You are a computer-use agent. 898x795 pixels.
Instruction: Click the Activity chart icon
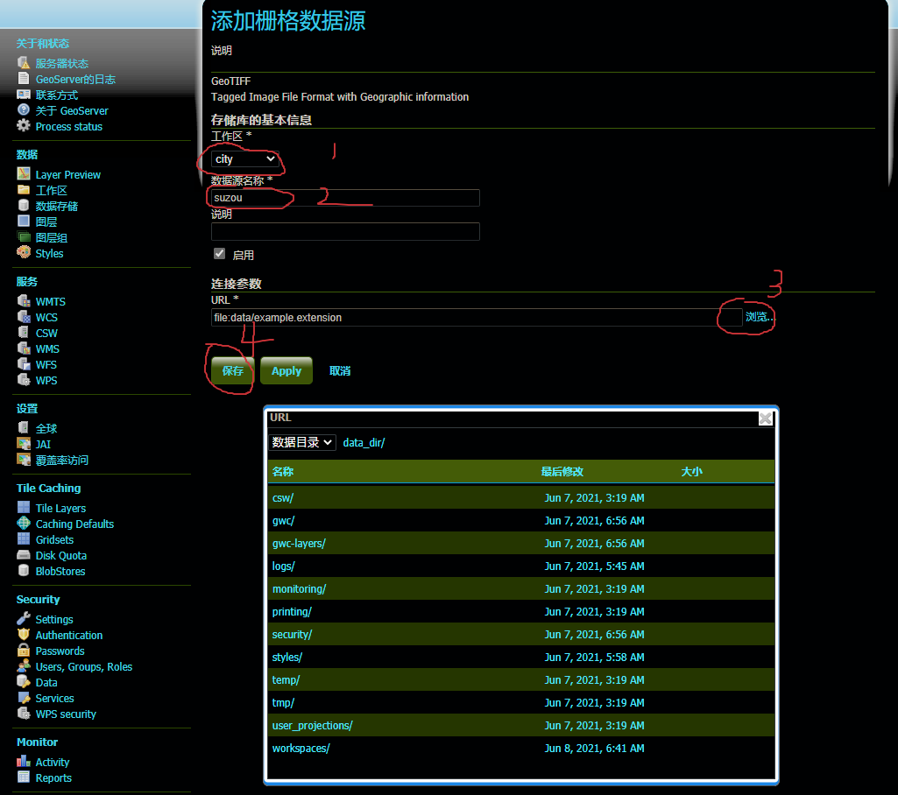click(24, 761)
